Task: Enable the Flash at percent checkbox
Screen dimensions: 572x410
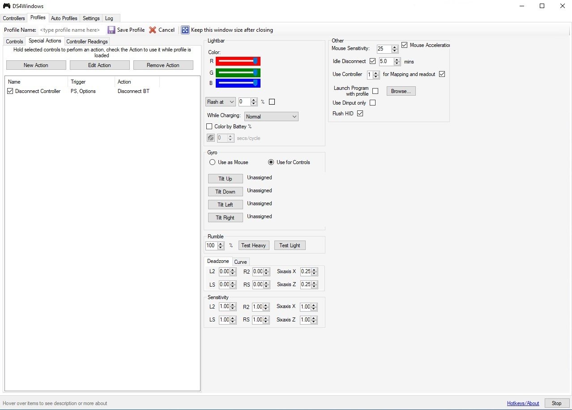Action: click(272, 102)
